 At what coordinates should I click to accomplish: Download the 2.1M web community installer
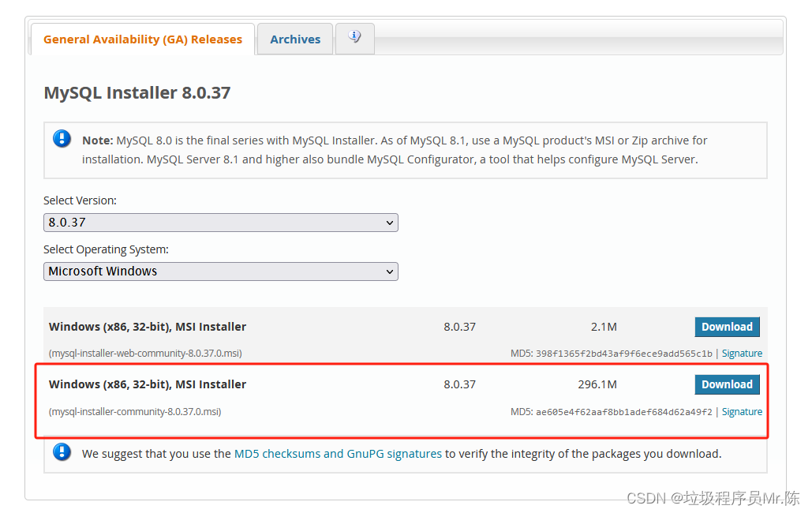tap(727, 327)
